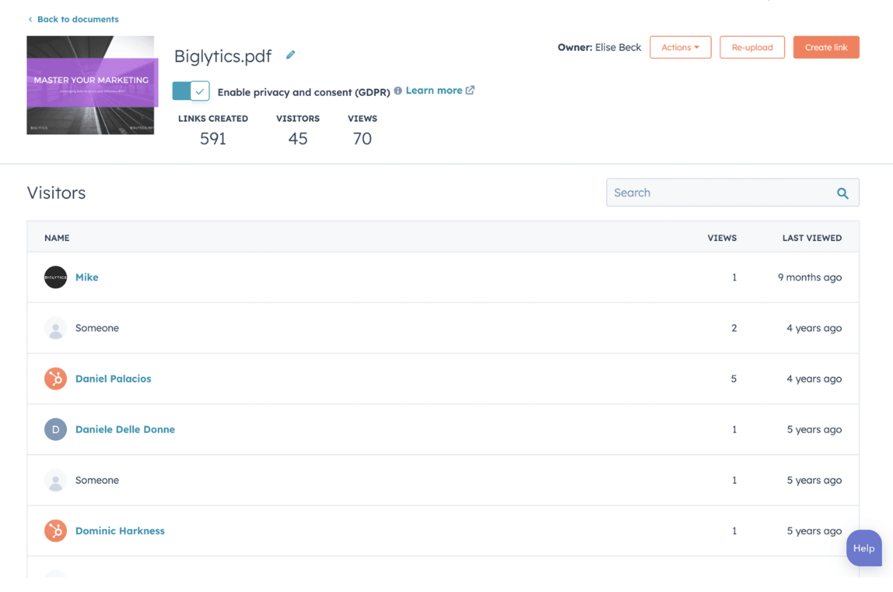Click the pencil icon to rename Biglytics.pdf

tap(290, 55)
